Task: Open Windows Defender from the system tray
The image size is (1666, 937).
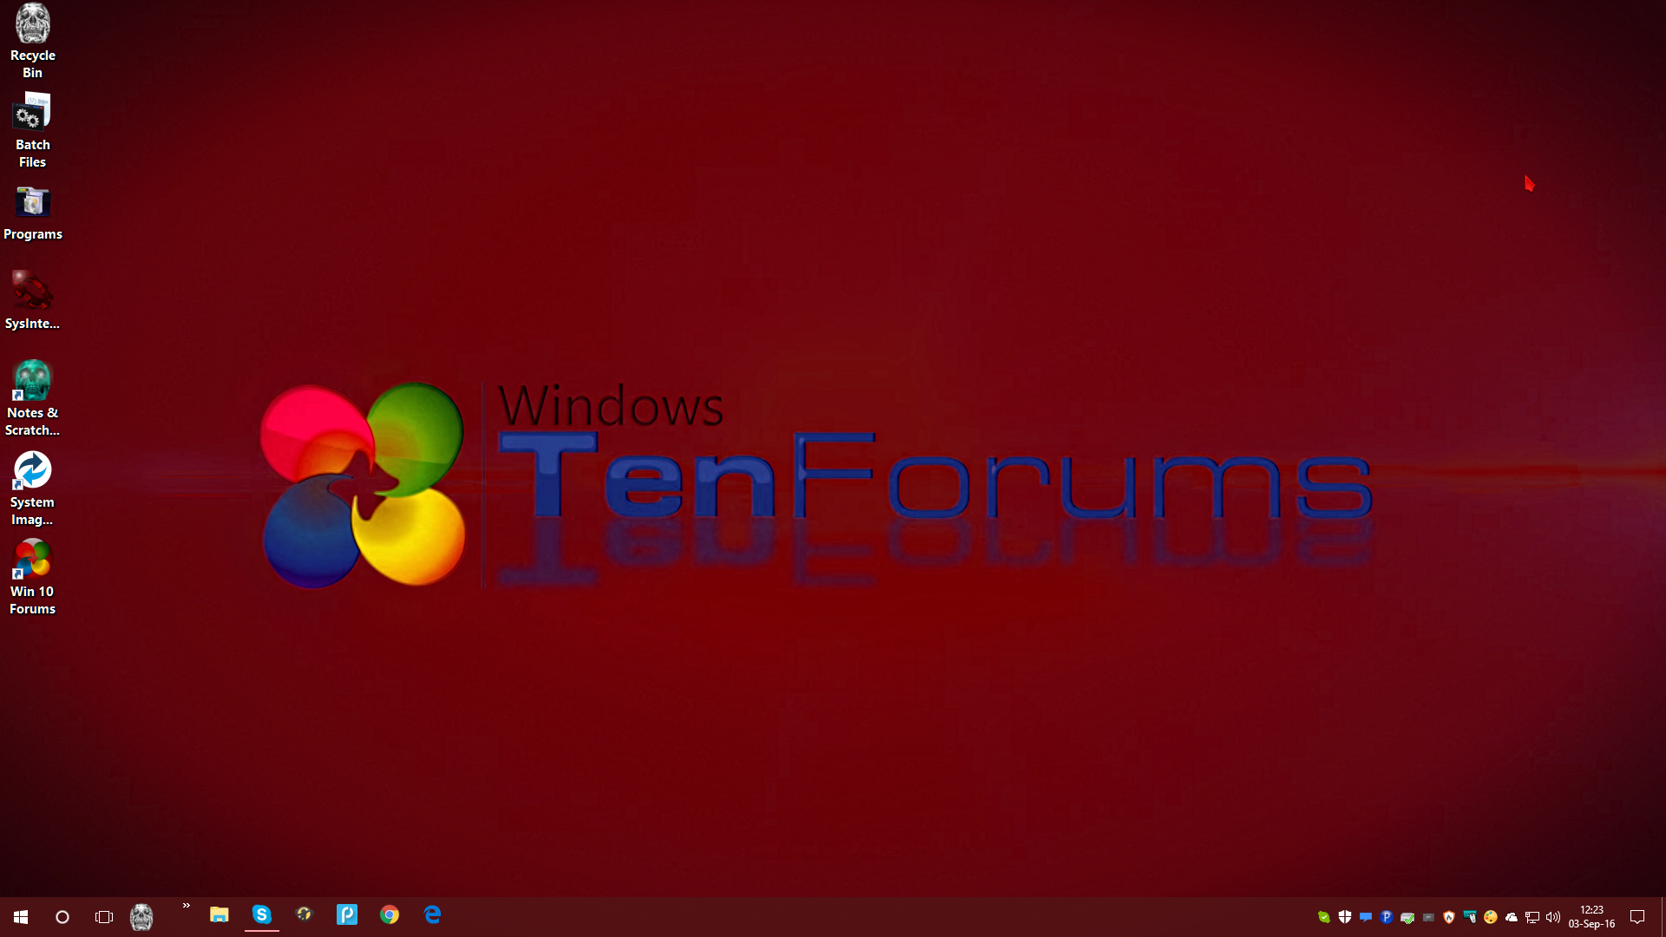Action: click(x=1345, y=917)
